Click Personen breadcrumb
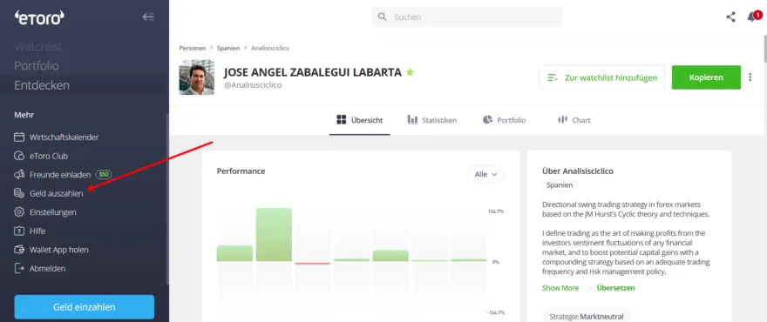Image resolution: width=767 pixels, height=322 pixels. pyautogui.click(x=193, y=48)
